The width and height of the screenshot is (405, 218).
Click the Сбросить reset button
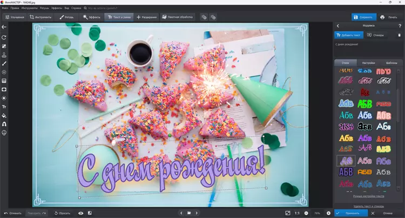(x=62, y=213)
